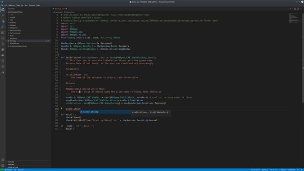The height and width of the screenshot is (171, 304).
Task: Expand the OUTLINE section
Action: (11, 162)
